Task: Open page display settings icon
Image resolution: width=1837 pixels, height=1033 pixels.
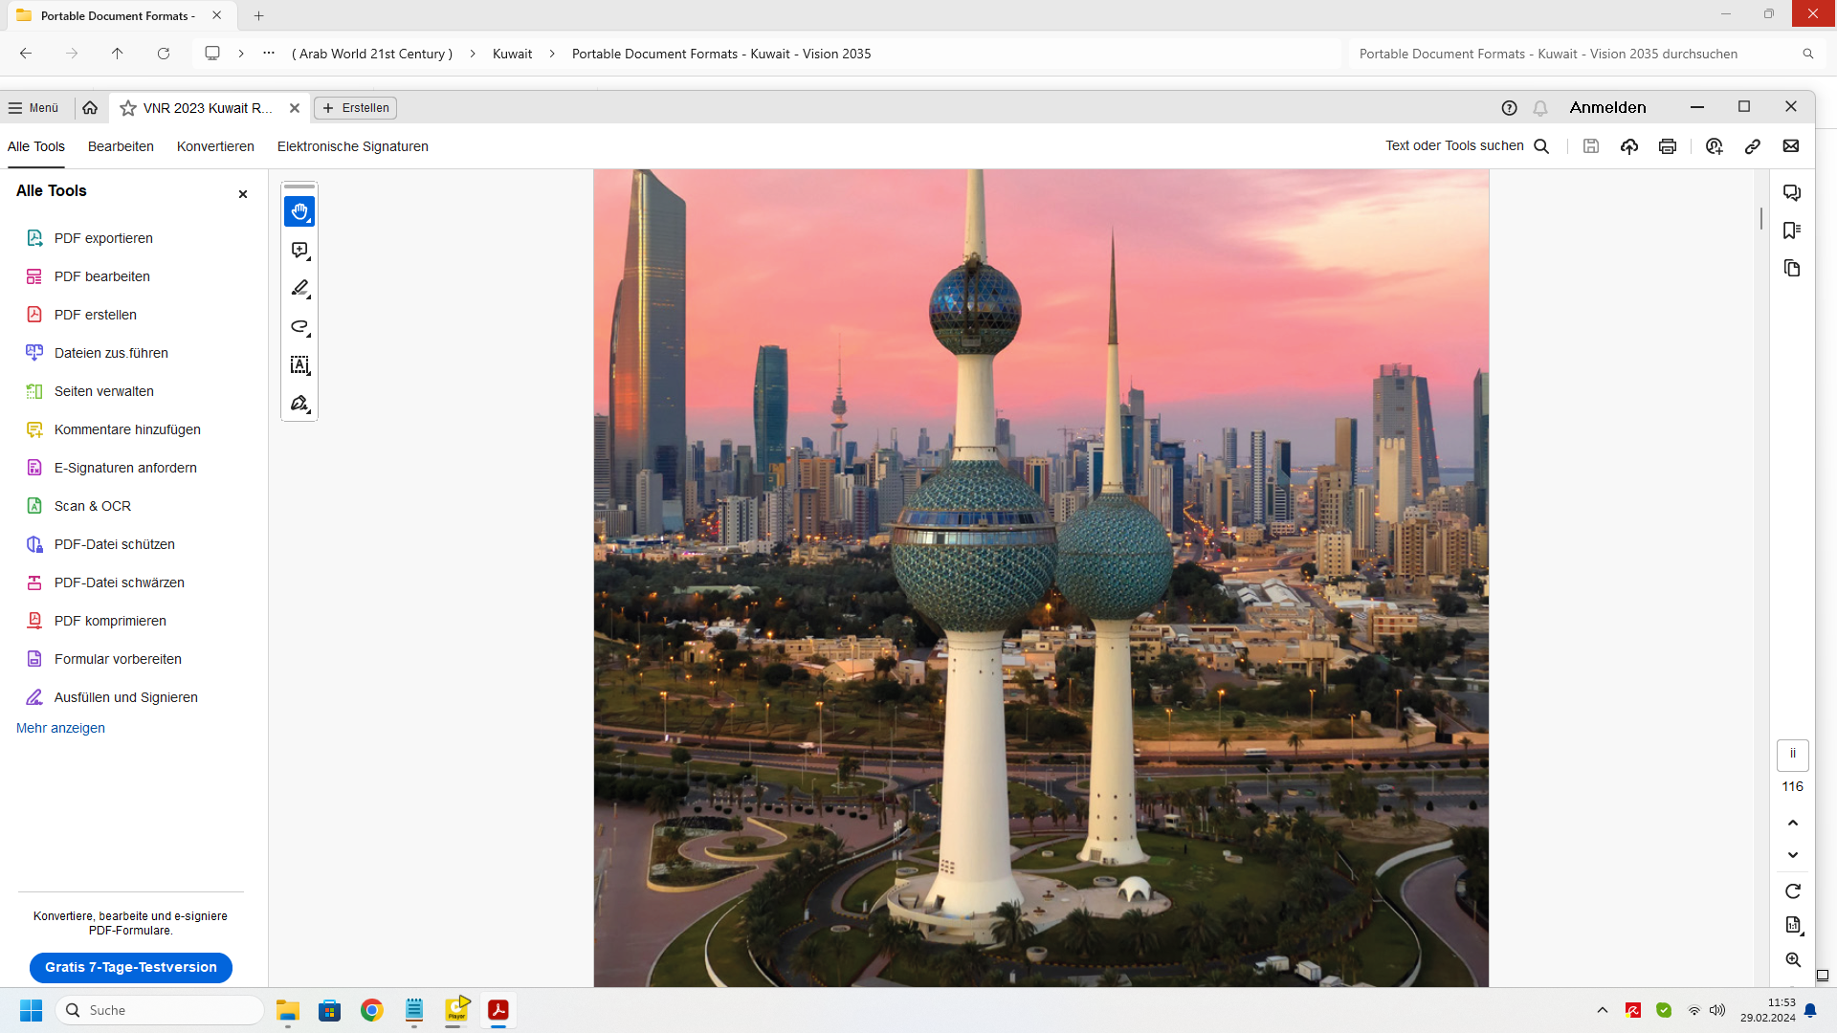Action: pyautogui.click(x=1793, y=925)
